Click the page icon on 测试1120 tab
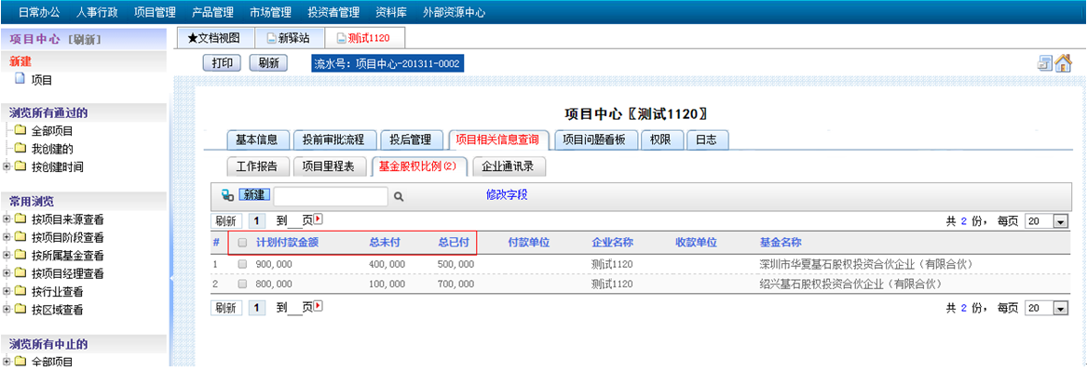1087x371 pixels. click(x=342, y=38)
